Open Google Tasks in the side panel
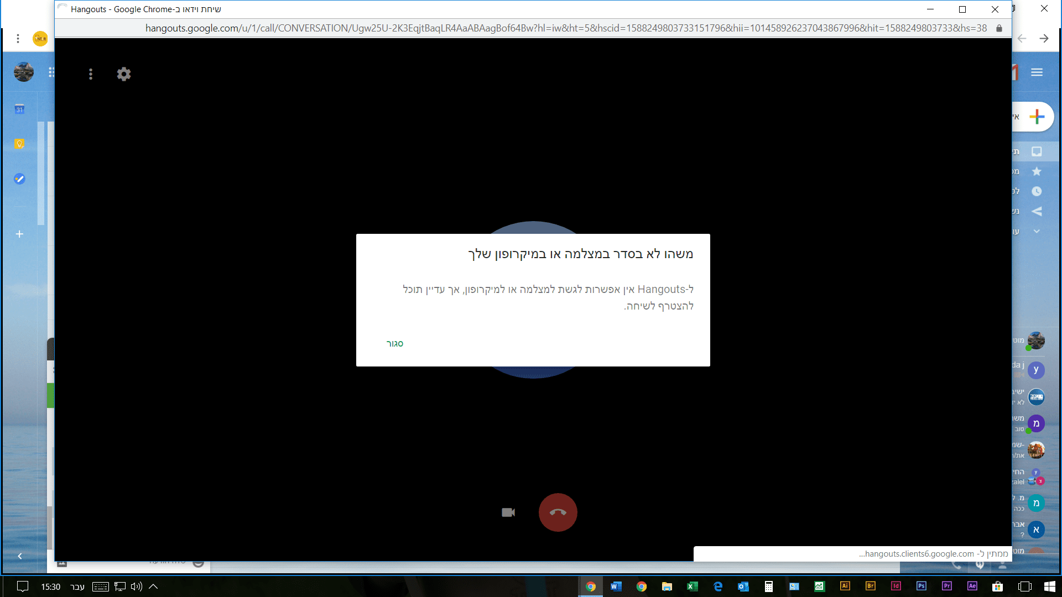The width and height of the screenshot is (1062, 597). coord(19,179)
